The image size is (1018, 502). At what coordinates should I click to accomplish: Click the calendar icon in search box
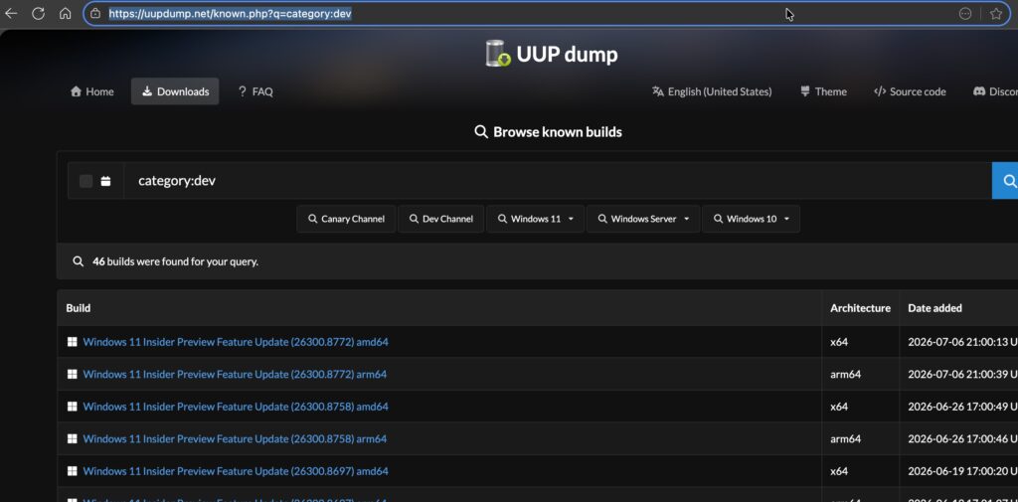[105, 181]
